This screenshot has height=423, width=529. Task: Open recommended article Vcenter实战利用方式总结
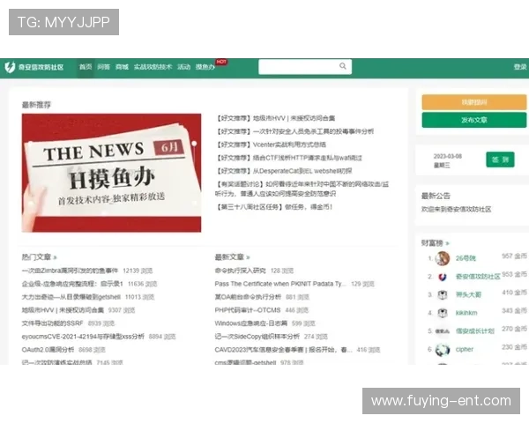click(271, 145)
